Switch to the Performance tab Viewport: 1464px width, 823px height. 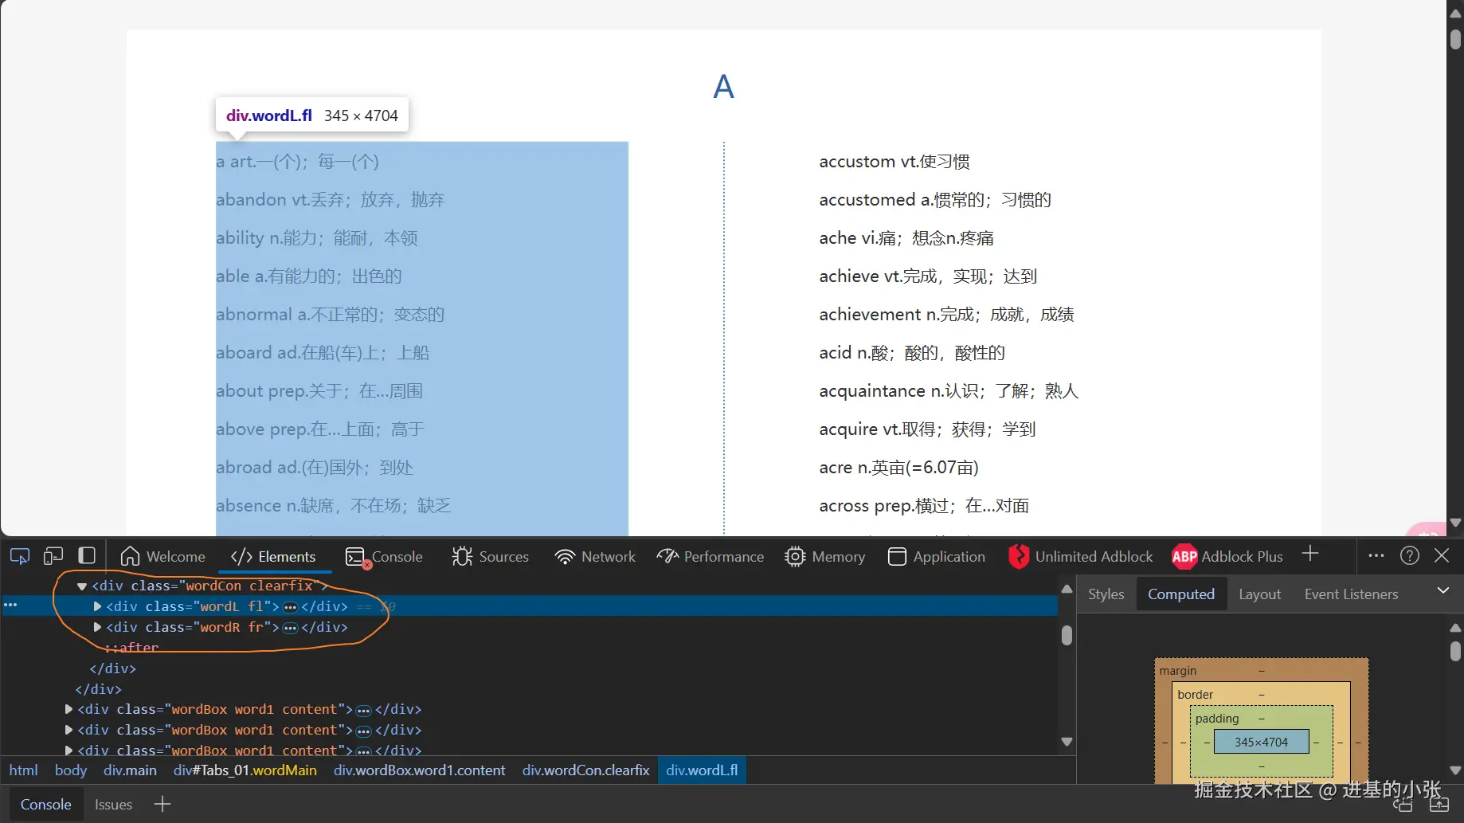point(710,557)
